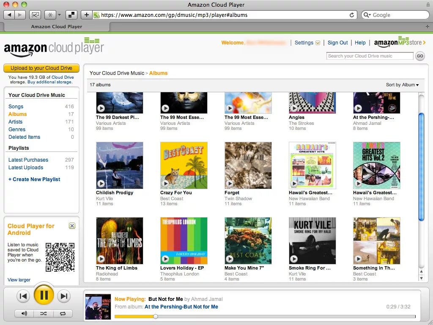This screenshot has height=325, width=433.
Task: Select Songs in the sidebar
Action: pyautogui.click(x=16, y=106)
